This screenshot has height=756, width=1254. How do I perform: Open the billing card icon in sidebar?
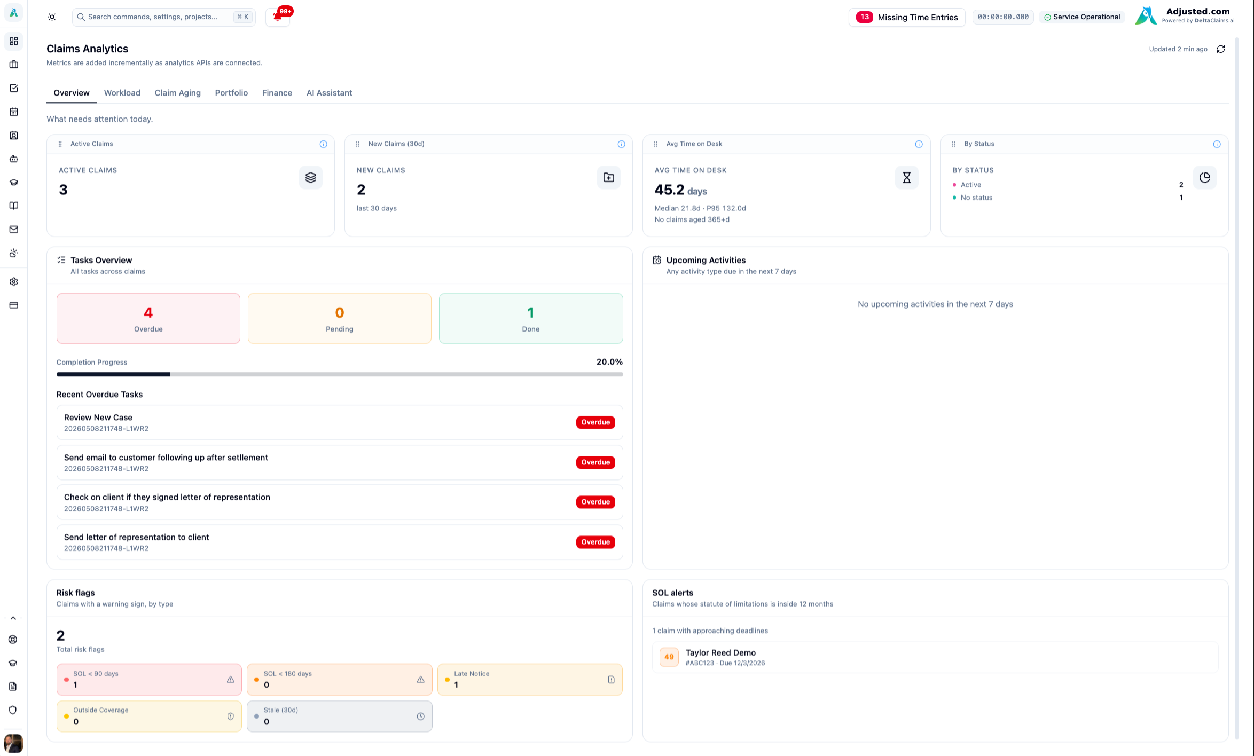click(14, 305)
